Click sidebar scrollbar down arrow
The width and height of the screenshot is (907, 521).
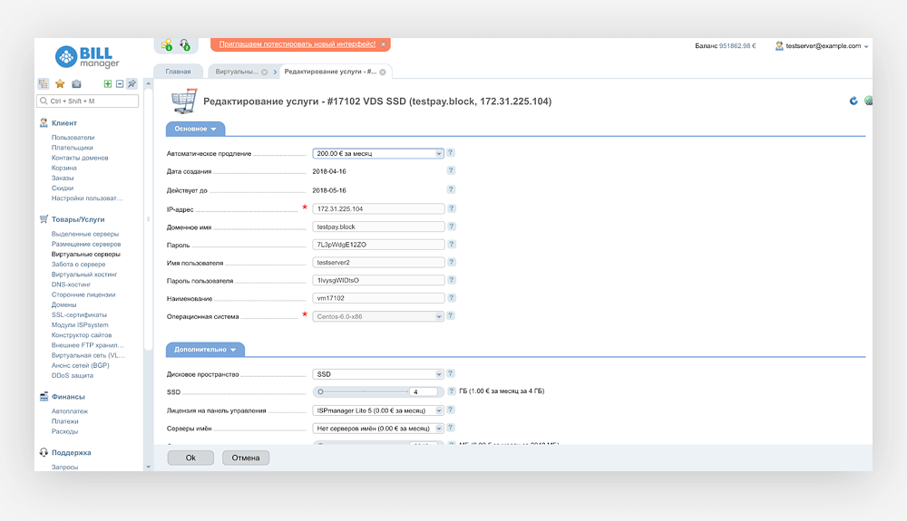148,467
